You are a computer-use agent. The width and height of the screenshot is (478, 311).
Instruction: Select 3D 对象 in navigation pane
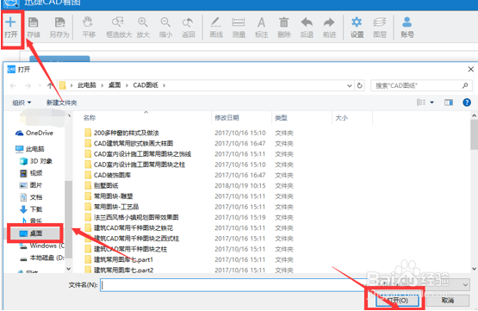[36, 161]
